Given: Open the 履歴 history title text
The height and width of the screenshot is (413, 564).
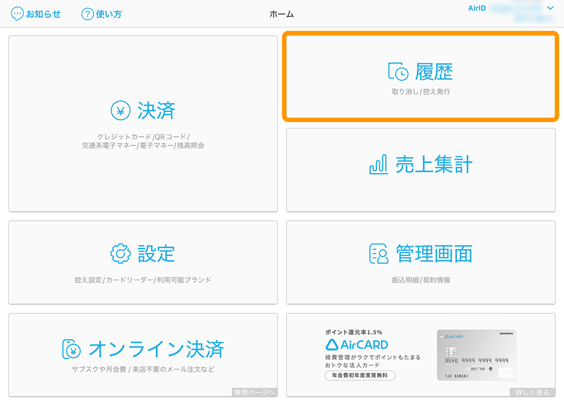Looking at the screenshot, I should tap(434, 72).
